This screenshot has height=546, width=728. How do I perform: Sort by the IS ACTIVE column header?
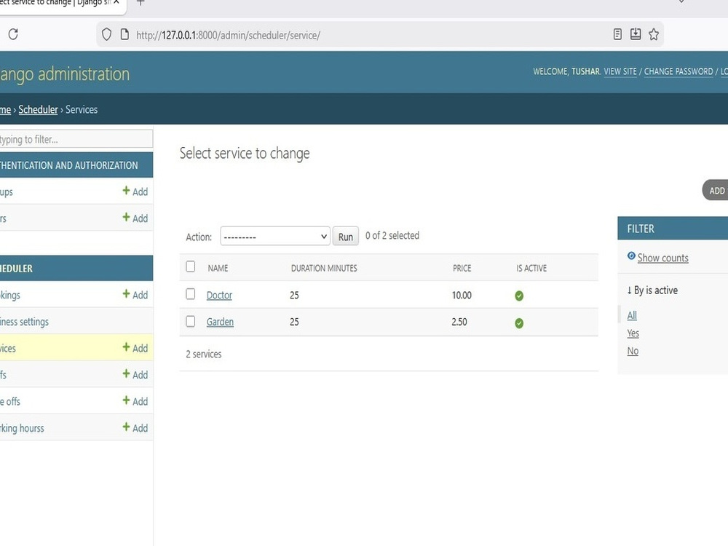tap(531, 269)
